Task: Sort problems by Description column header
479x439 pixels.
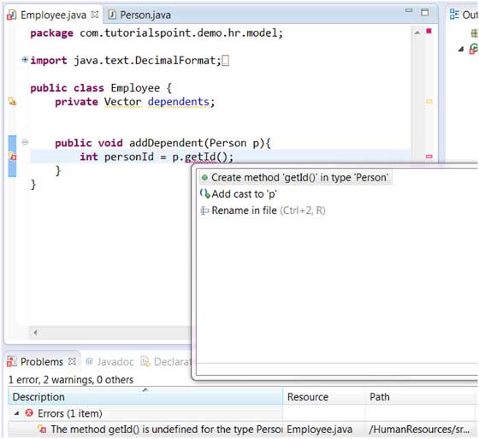Action: coord(145,396)
